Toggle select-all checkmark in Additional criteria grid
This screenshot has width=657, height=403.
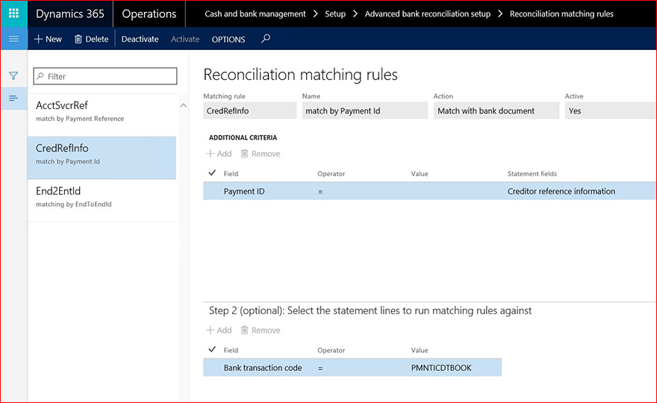pos(212,172)
